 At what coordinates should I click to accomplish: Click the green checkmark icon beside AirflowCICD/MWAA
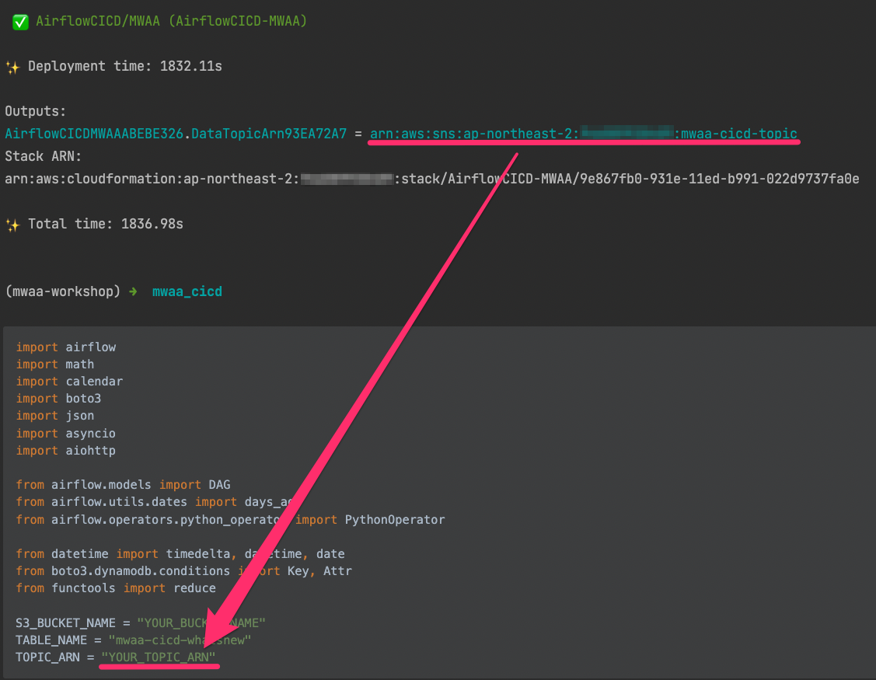[x=21, y=22]
